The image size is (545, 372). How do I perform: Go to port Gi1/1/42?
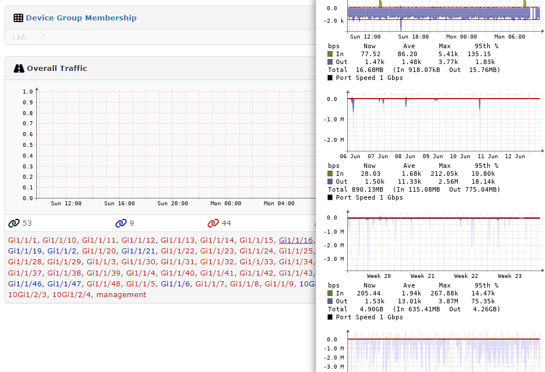(256, 273)
